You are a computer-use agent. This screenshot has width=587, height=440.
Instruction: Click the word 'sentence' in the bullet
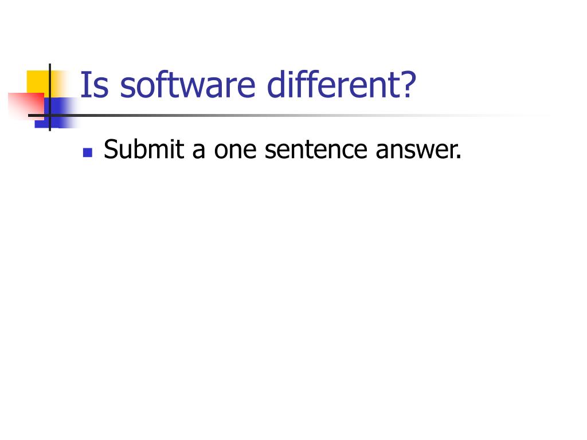coord(316,150)
